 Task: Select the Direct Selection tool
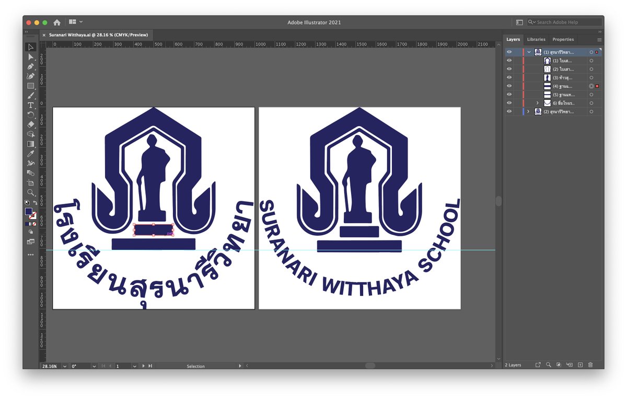31,56
